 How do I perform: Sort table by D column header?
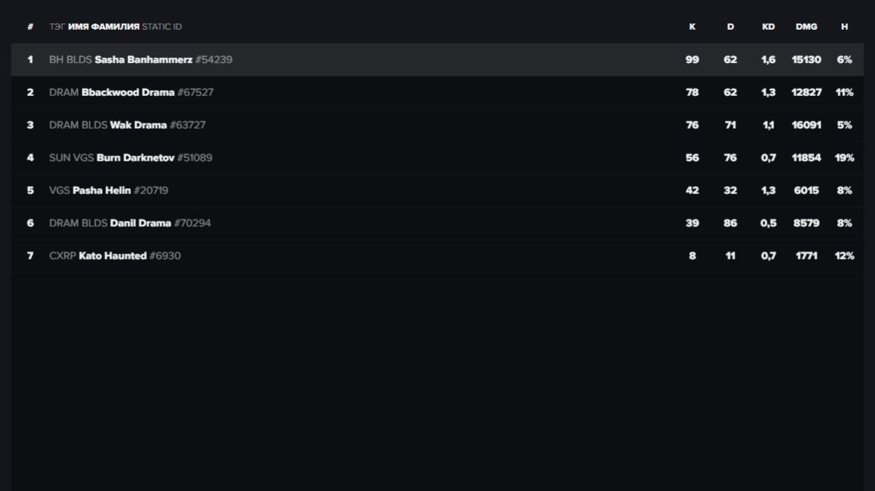pyautogui.click(x=730, y=27)
